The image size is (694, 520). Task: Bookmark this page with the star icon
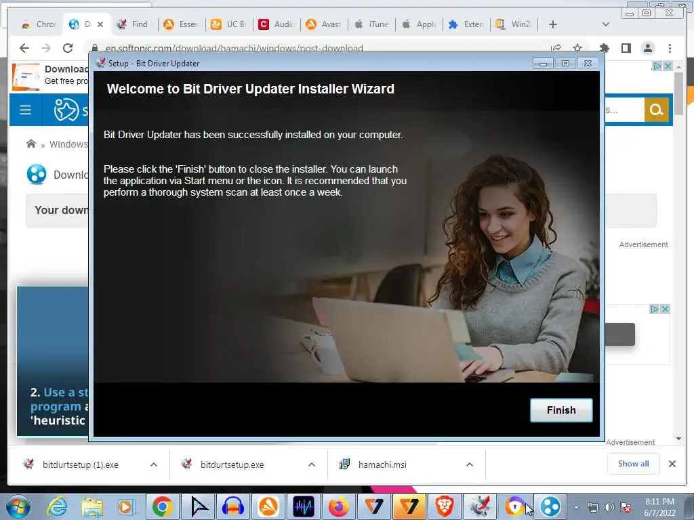(x=577, y=48)
